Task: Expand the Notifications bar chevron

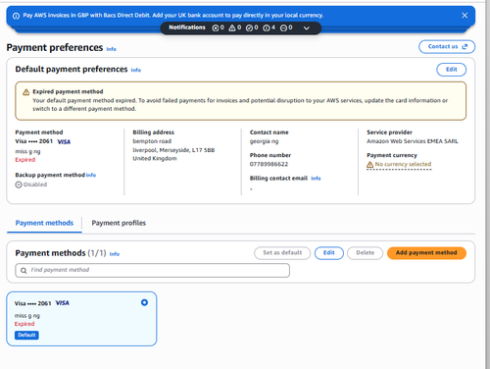Action: (307, 28)
